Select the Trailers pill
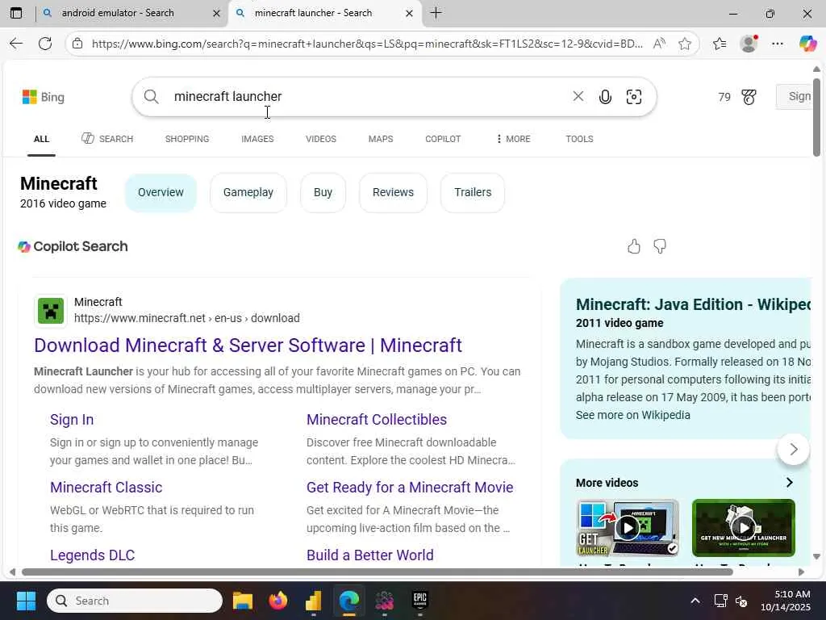 pyautogui.click(x=473, y=192)
